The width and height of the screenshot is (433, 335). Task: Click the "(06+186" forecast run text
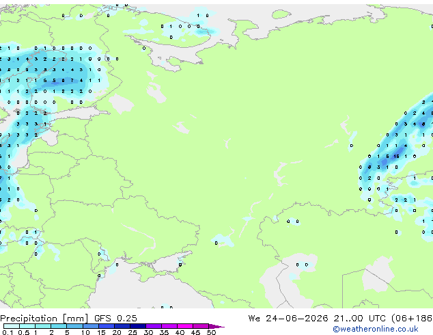(412, 319)
